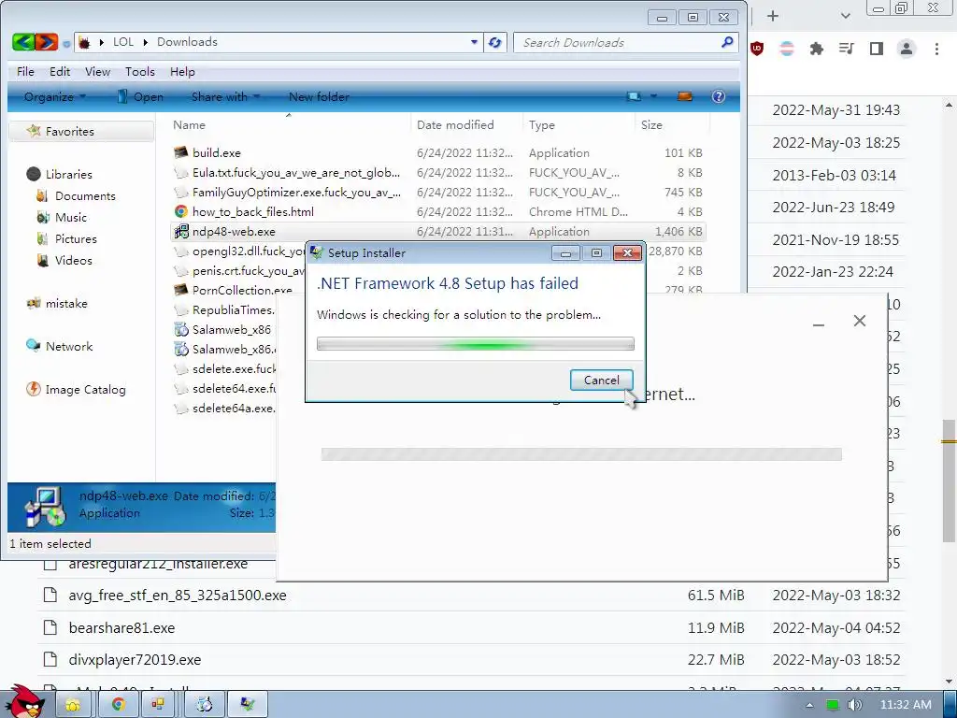
Task: Click the Salamweb taskbar icon
Action: coord(205,705)
